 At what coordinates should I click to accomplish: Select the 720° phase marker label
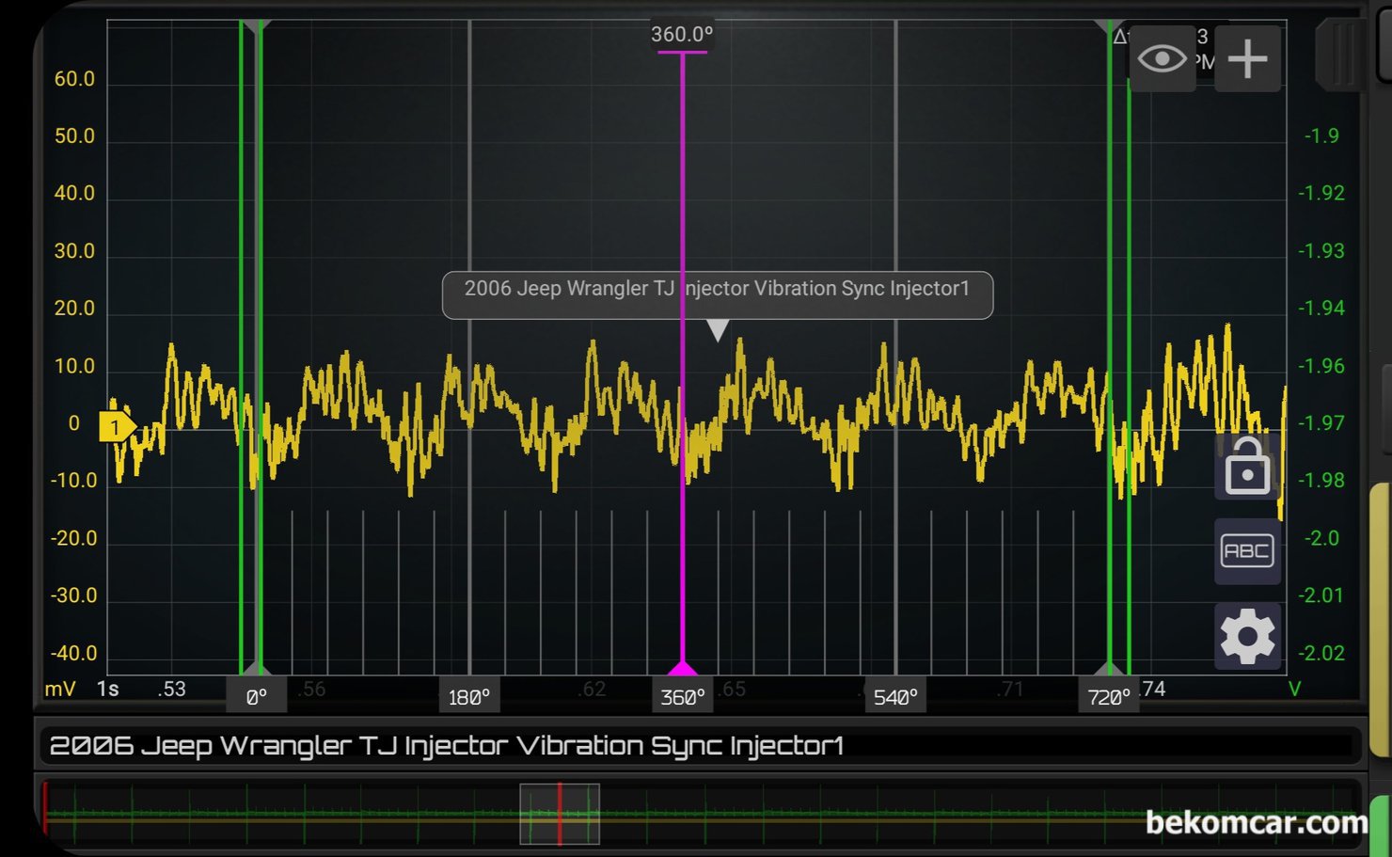[x=1108, y=697]
